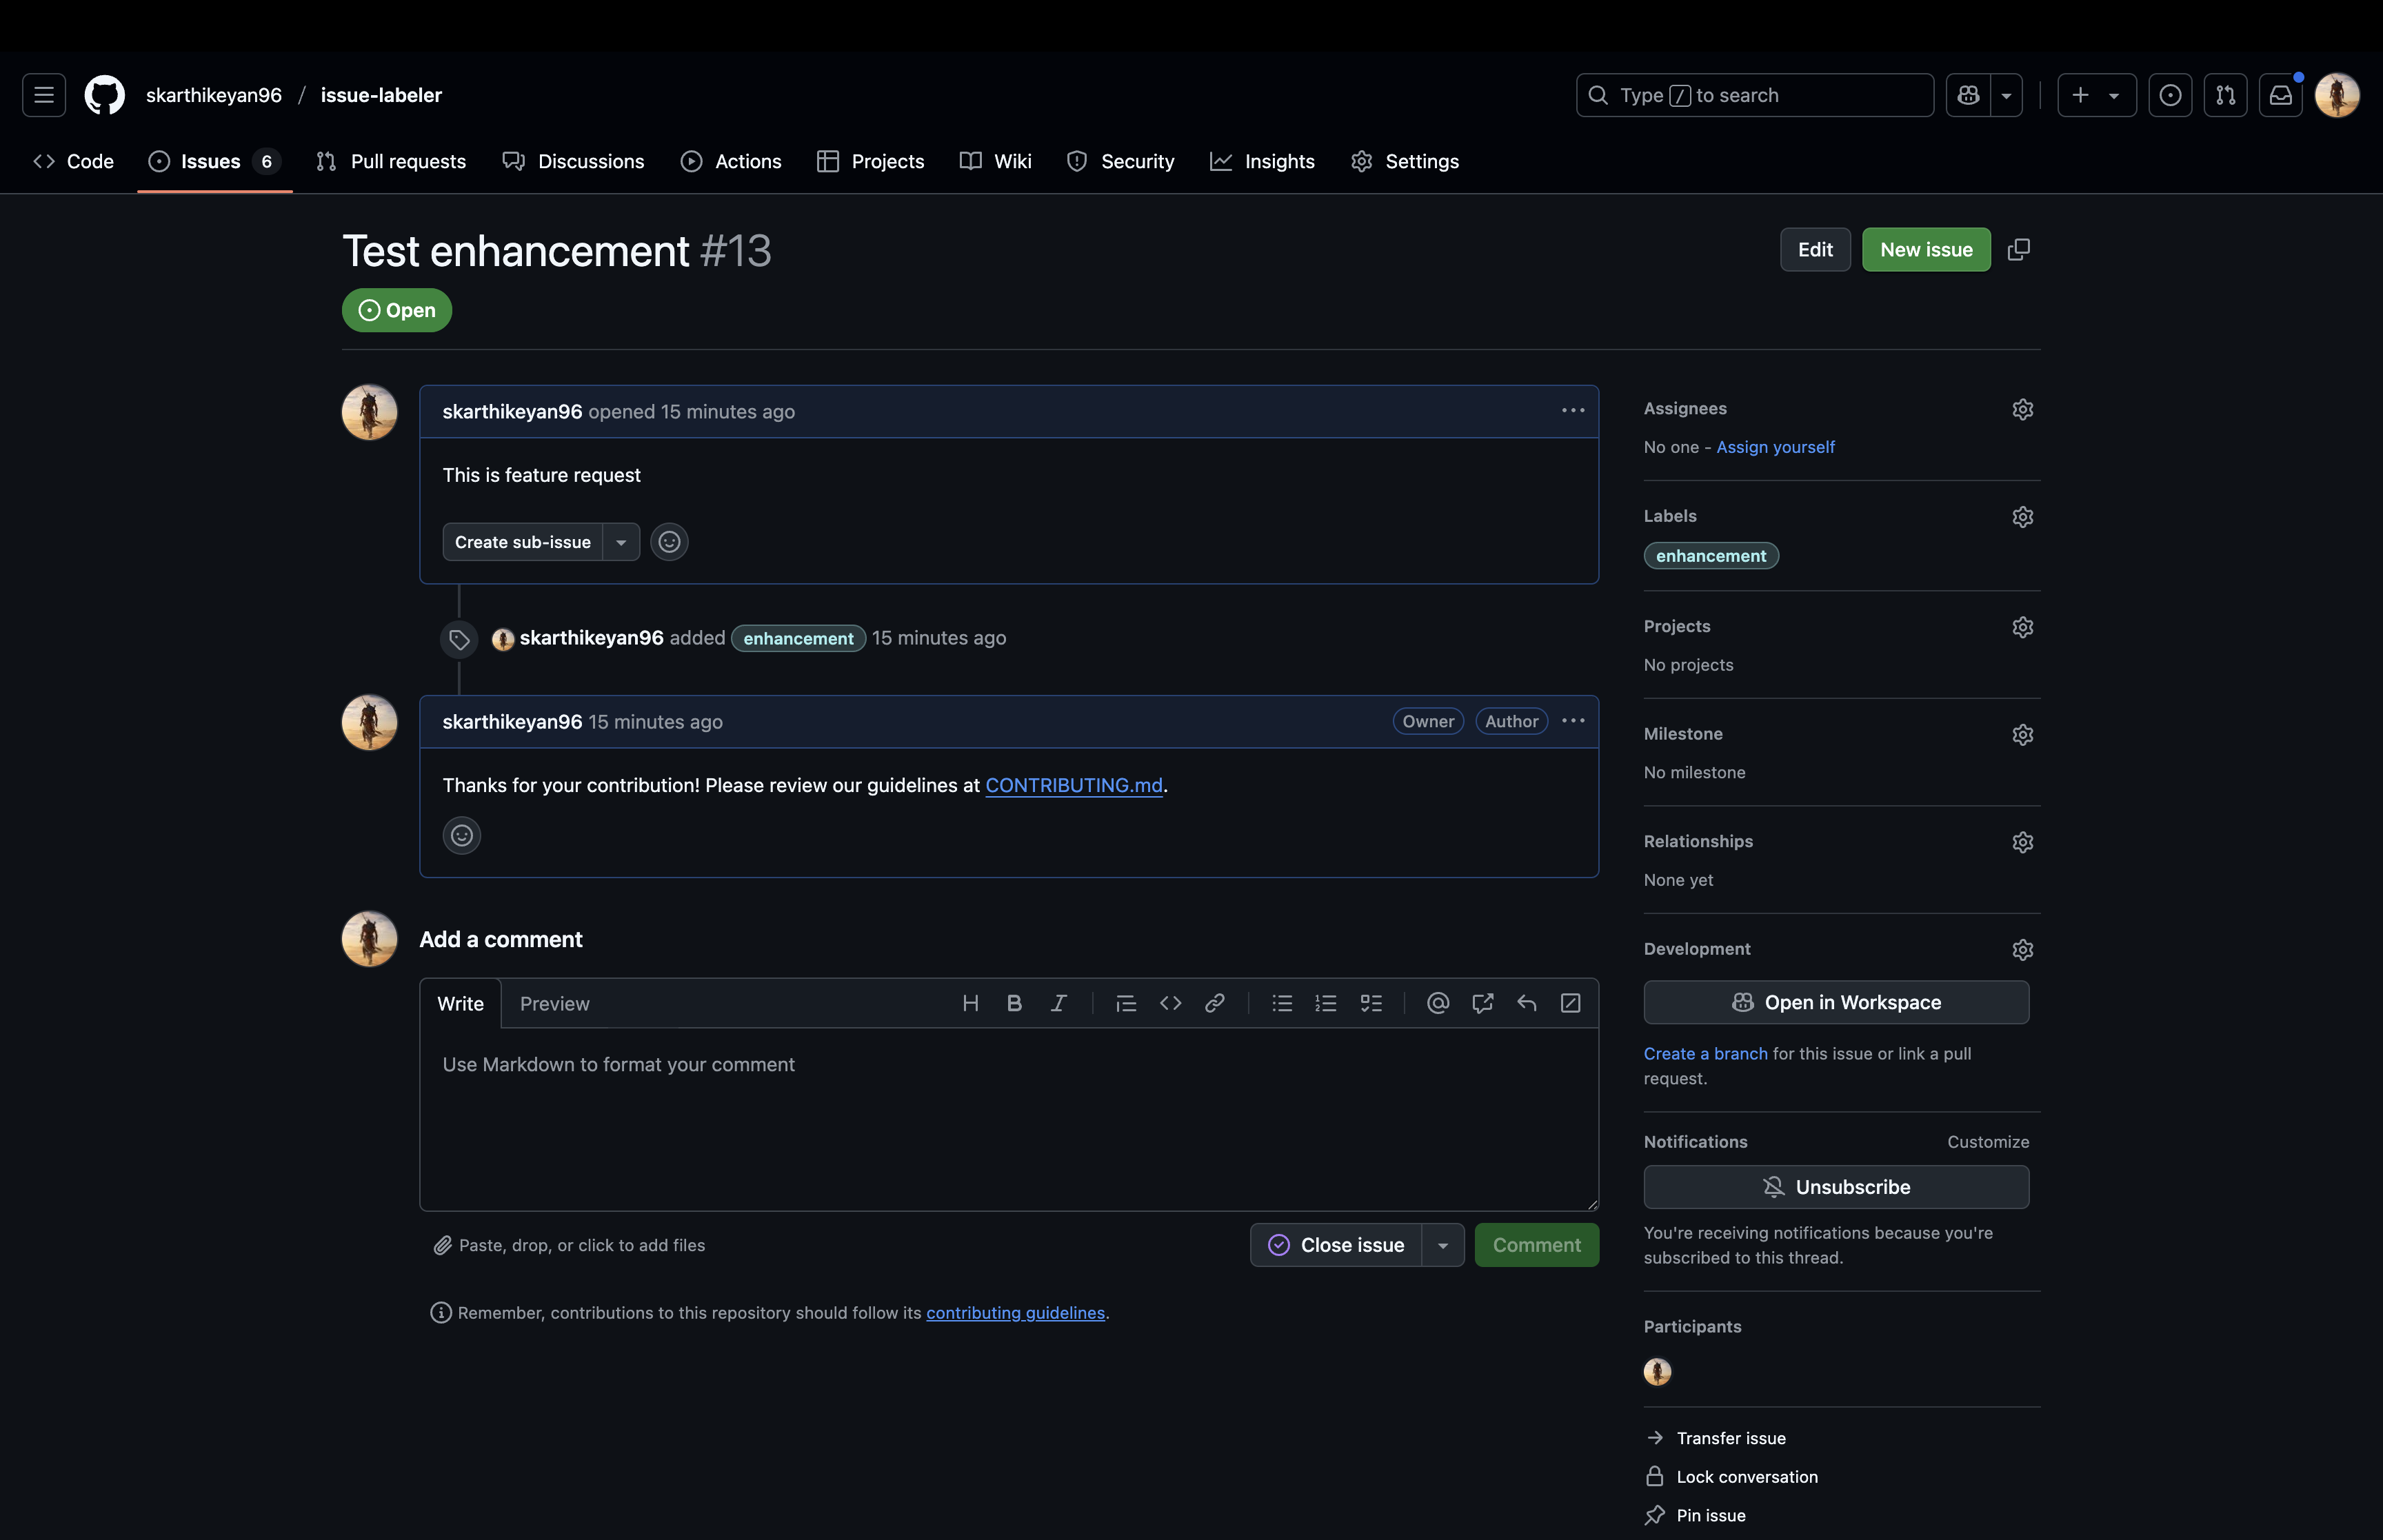Open repository Settings tab

(x=1405, y=161)
